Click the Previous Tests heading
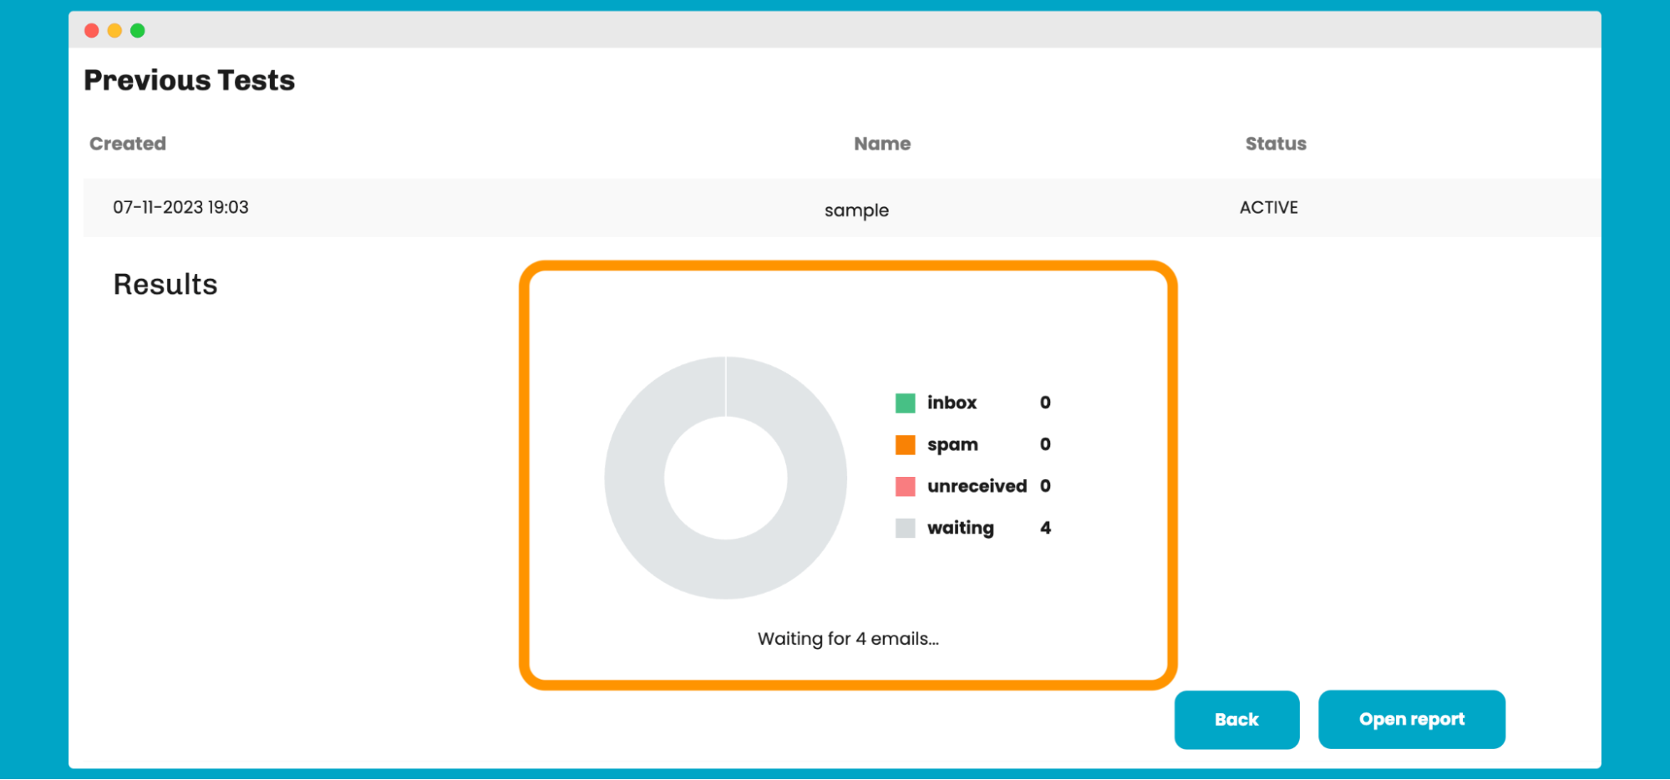This screenshot has height=780, width=1670. pyautogui.click(x=190, y=80)
